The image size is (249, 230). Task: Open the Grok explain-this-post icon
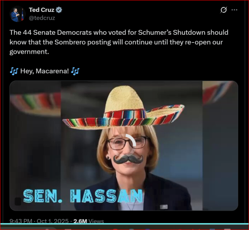(224, 10)
